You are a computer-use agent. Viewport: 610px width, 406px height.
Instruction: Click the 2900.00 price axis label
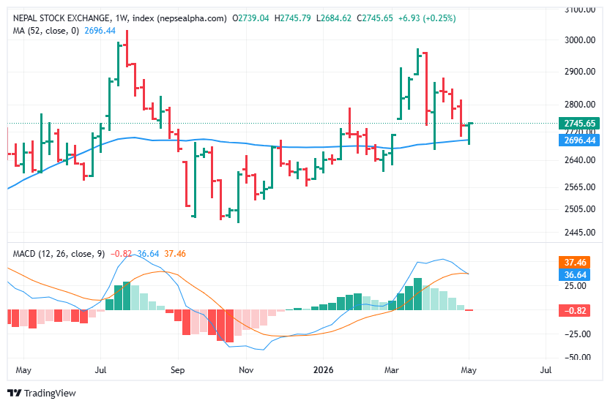tap(580, 72)
